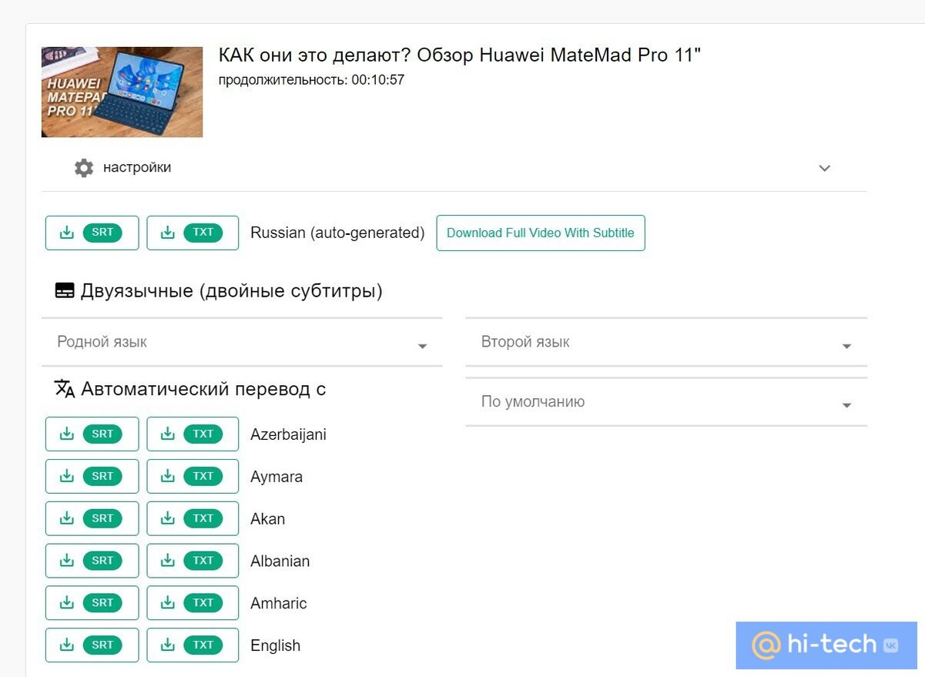The image size is (925, 677).
Task: Click the hi-tech logo watermark
Action: pos(826,645)
